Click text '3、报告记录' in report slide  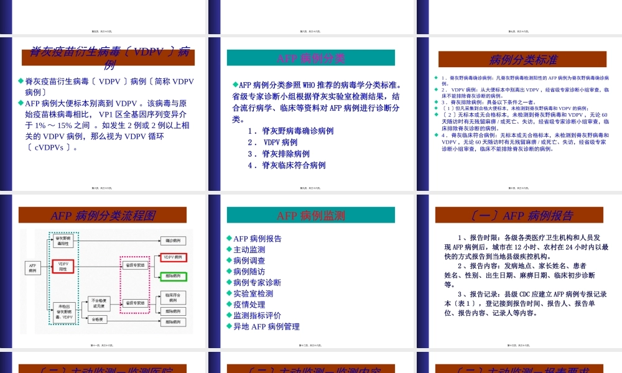[479, 294]
